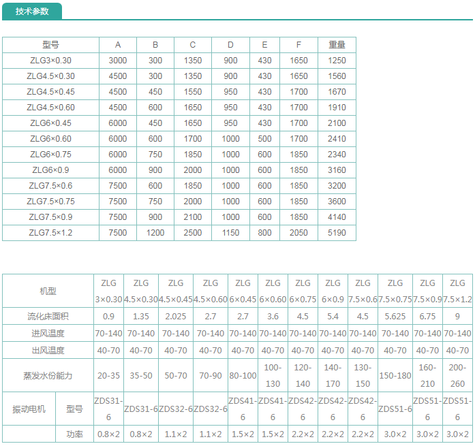Click motor model ZDS31-6 under ZLG 4.5×0.30
Image resolution: width=475 pixels, height=446 pixels.
click(141, 409)
